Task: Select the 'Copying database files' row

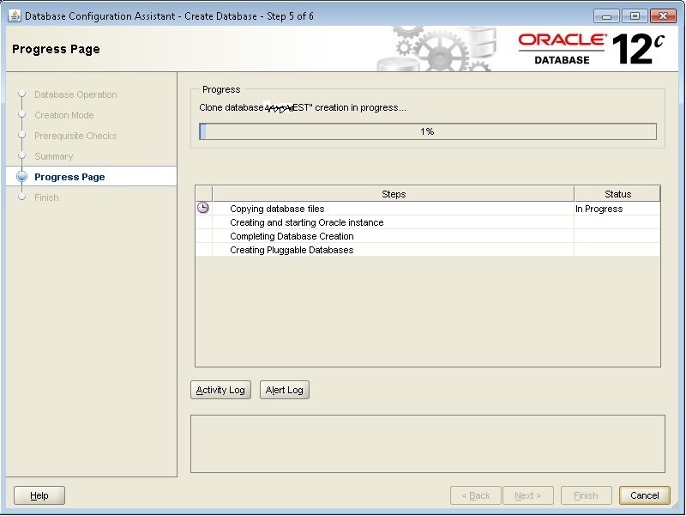Action: pyautogui.click(x=427, y=209)
